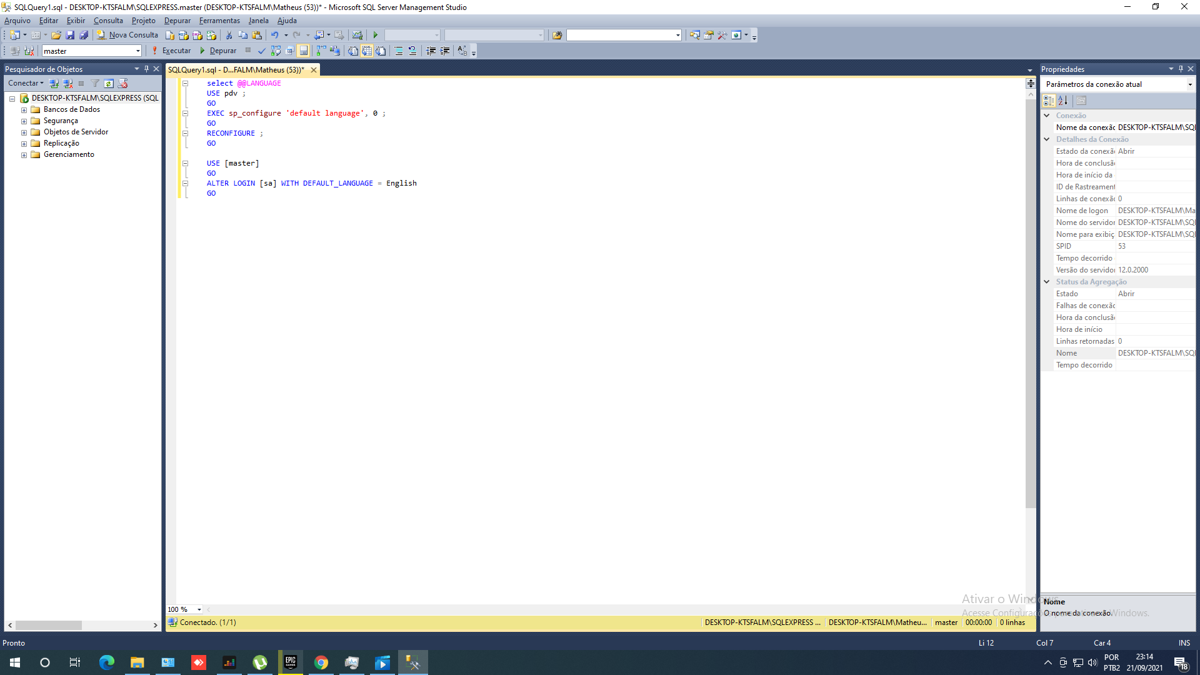The width and height of the screenshot is (1200, 675).
Task: Click the Object Explorer stop script icon
Action: pyautogui.click(x=123, y=83)
